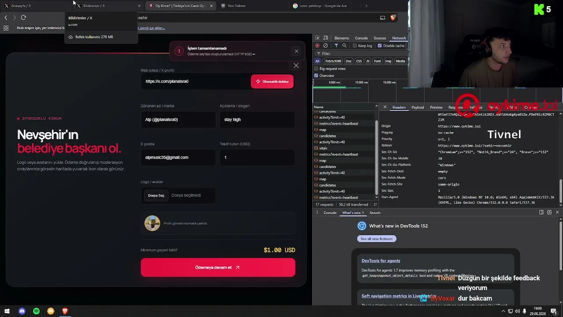563x317 pixels.
Task: Filter requests by Font type
Action: pos(377,61)
